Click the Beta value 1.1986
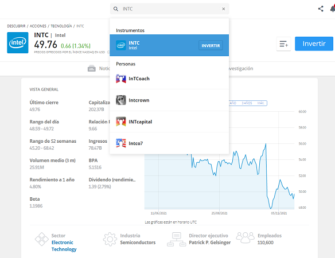Image resolution: width=335 pixels, height=258 pixels. [36, 206]
